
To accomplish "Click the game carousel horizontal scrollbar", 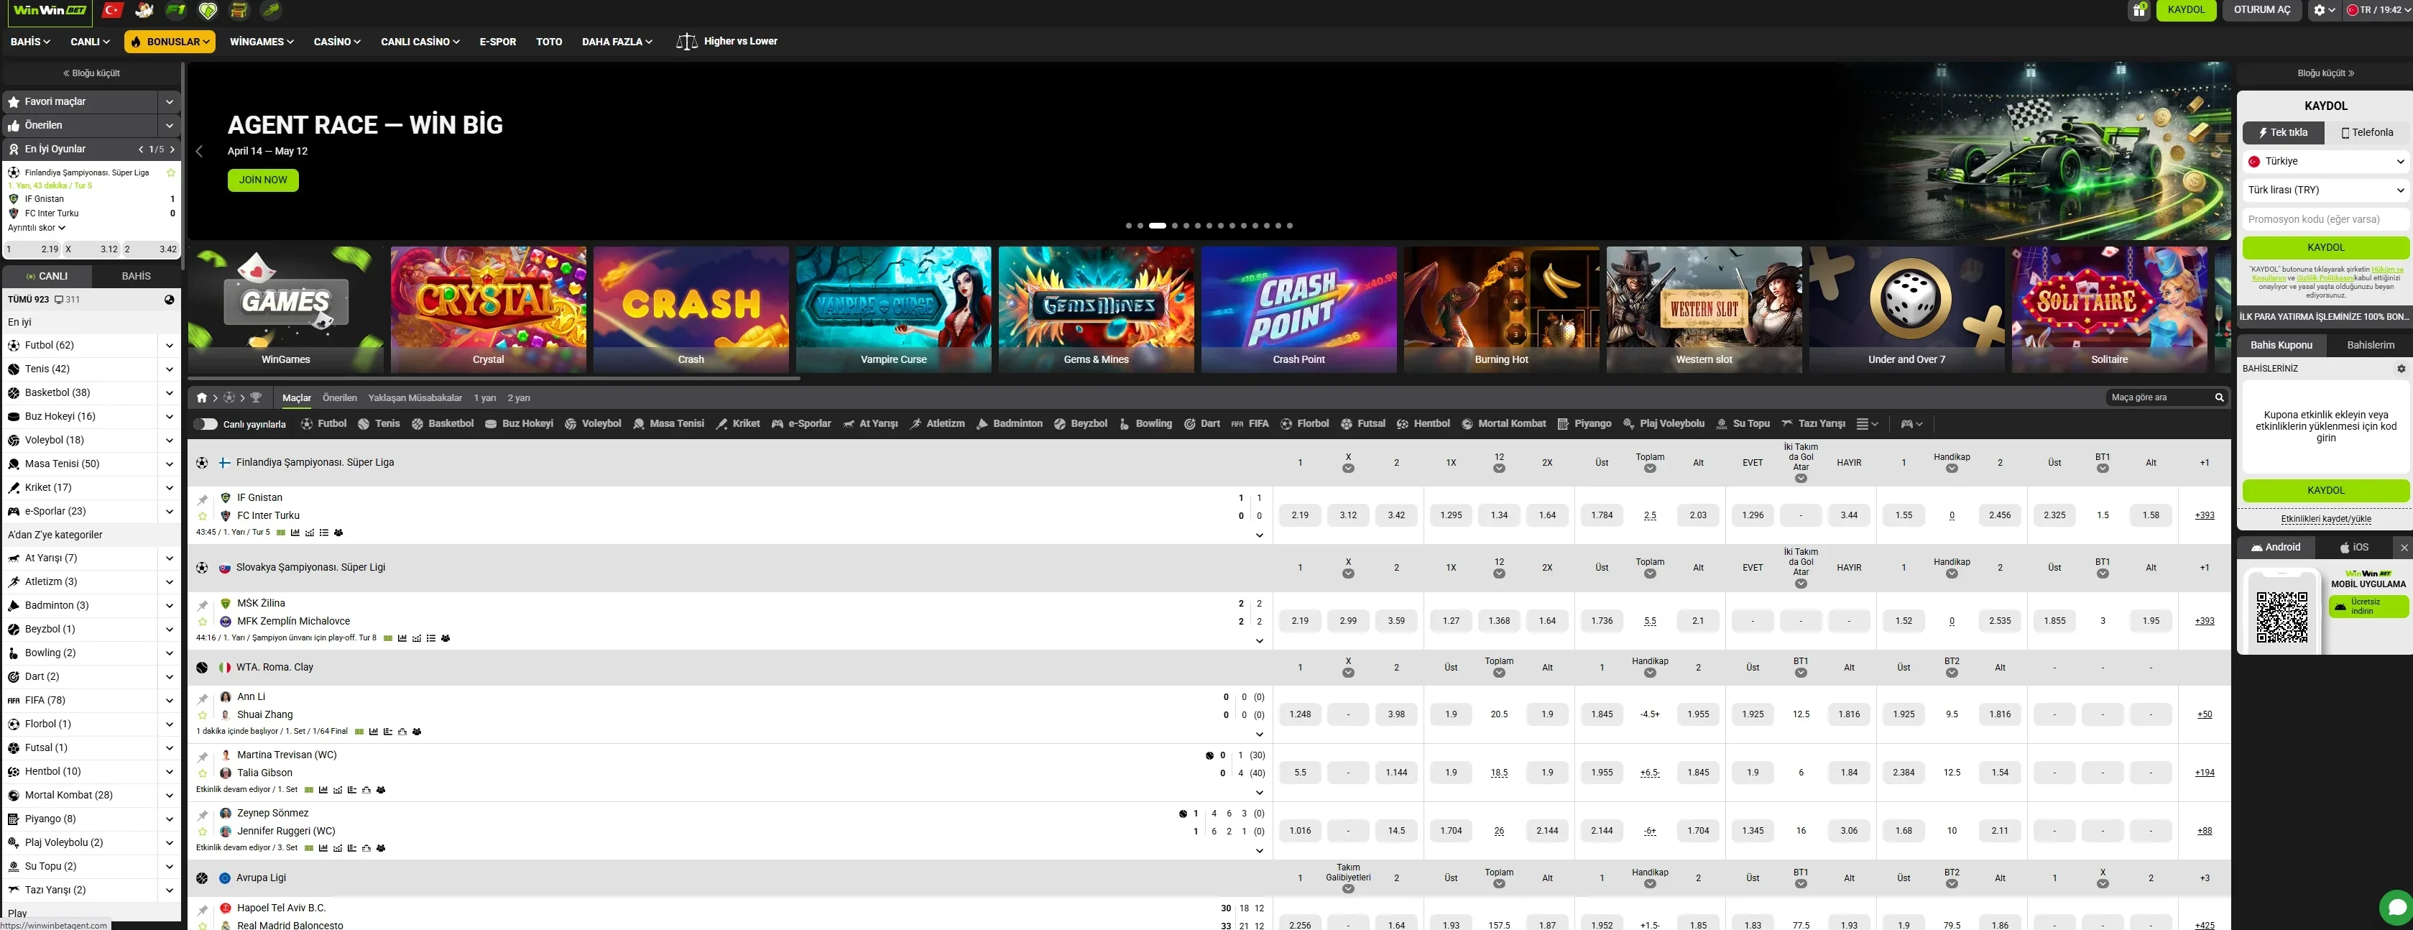I will (x=494, y=378).
